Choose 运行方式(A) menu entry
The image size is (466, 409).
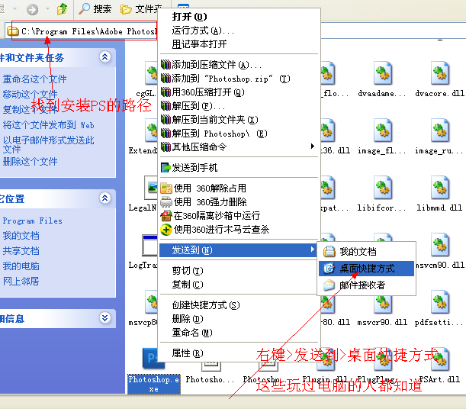pos(239,31)
